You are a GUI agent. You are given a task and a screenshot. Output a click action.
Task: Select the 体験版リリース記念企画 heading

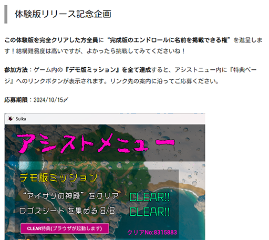(x=63, y=14)
